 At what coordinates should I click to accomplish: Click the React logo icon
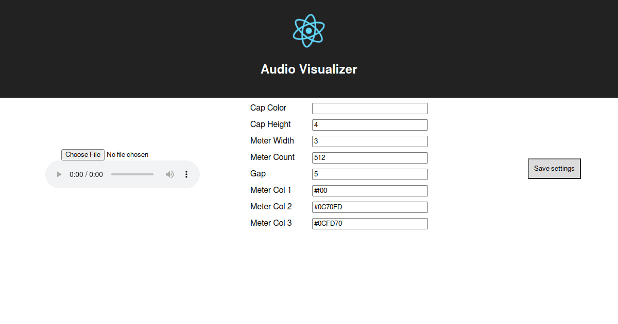pyautogui.click(x=308, y=30)
